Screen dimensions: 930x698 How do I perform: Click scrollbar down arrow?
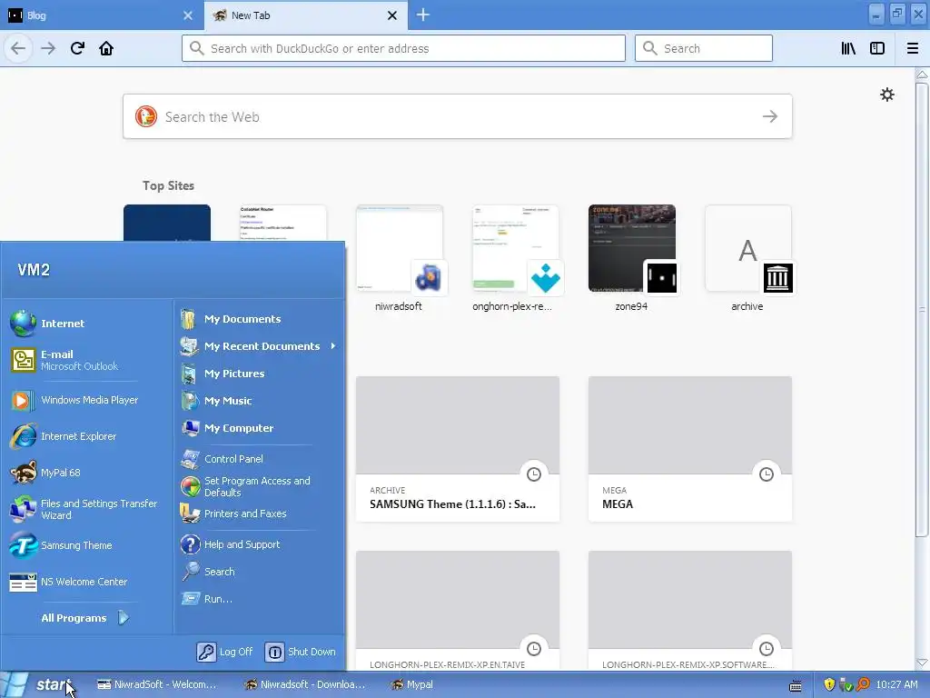[922, 663]
